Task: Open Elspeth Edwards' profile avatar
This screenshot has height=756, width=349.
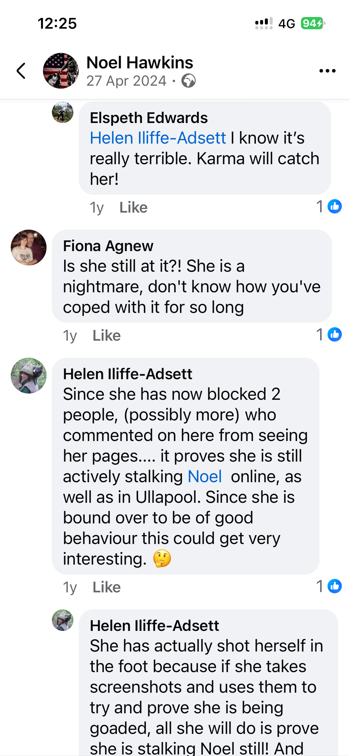Action: pyautogui.click(x=63, y=113)
